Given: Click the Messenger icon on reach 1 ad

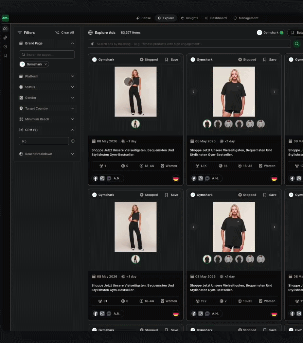Looking at the screenshot, I should (x=109, y=178).
